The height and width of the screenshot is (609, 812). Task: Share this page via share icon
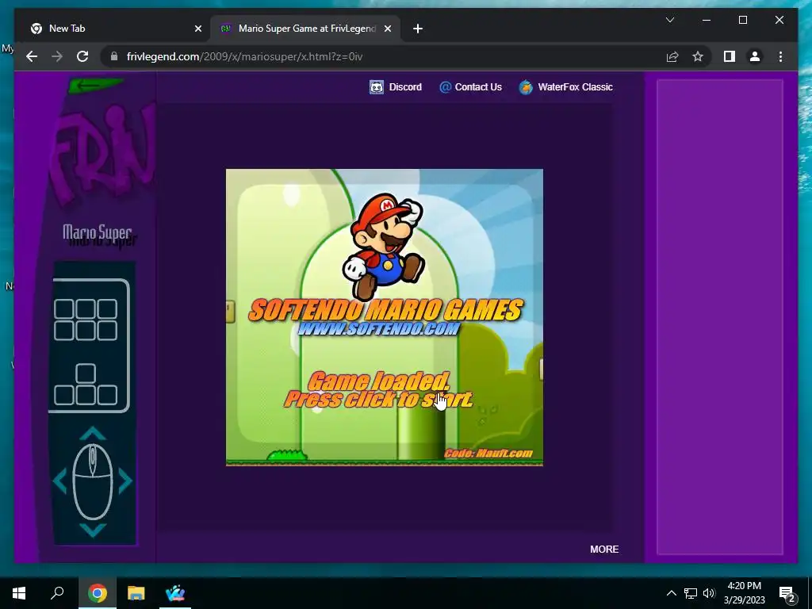672,56
